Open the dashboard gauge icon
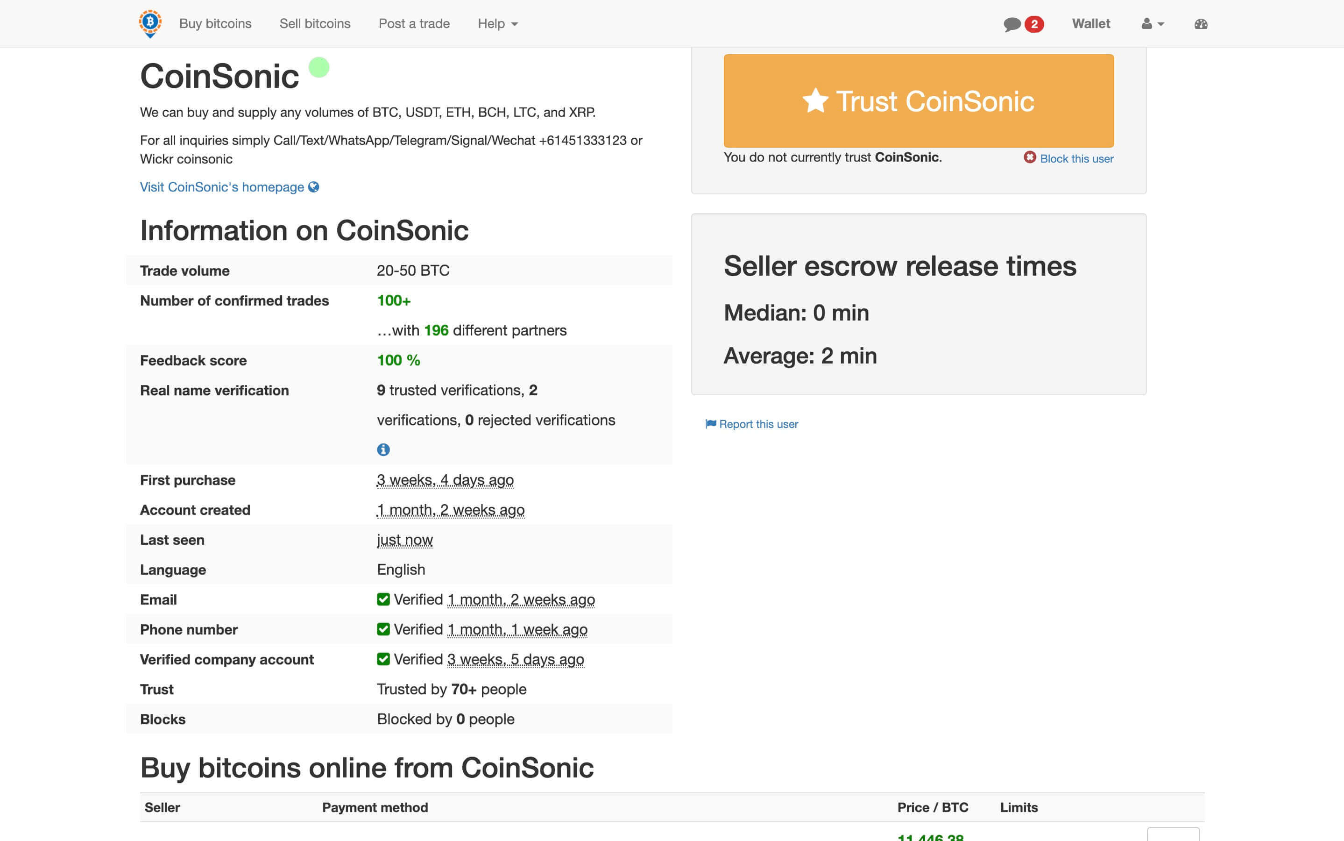 (x=1201, y=24)
